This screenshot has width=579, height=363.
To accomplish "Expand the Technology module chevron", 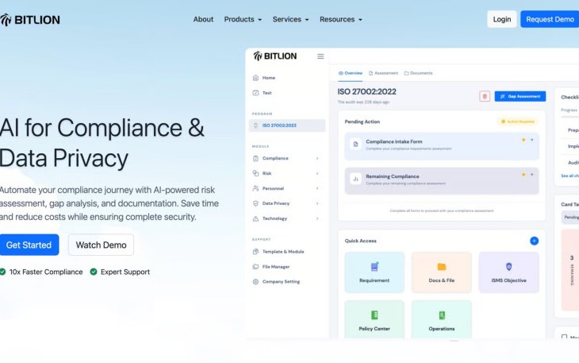I will coord(317,219).
